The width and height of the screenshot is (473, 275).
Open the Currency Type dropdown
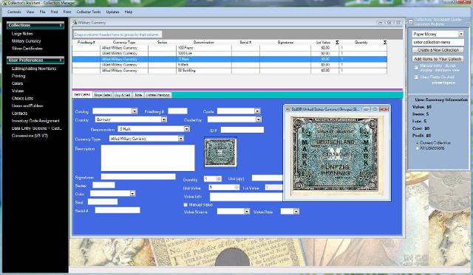pos(180,139)
